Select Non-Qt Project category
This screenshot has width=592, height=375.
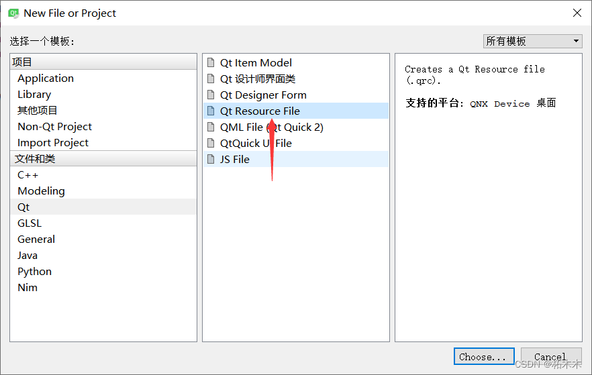click(103, 126)
